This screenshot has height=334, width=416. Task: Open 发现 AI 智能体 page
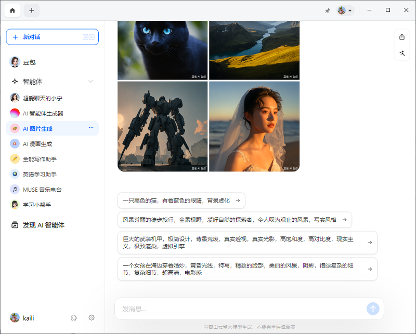[44, 225]
